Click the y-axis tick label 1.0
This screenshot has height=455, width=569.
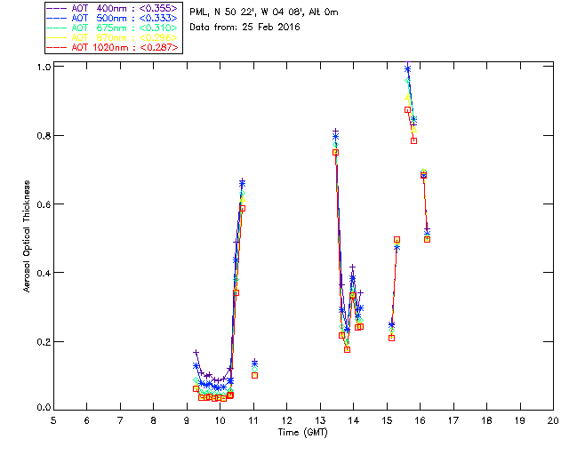click(43, 68)
